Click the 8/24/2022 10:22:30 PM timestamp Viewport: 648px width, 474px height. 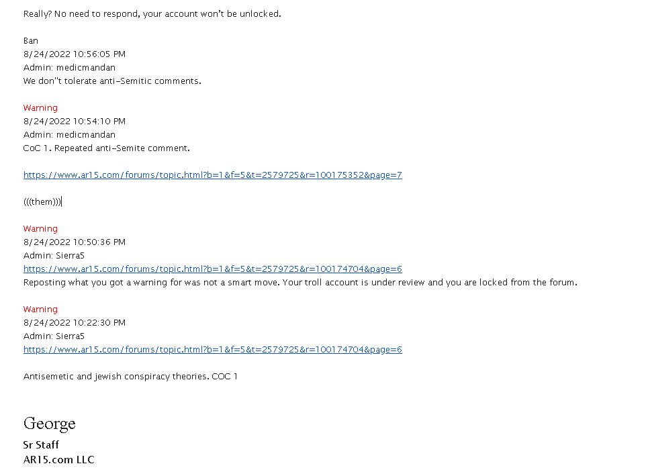pyautogui.click(x=75, y=322)
